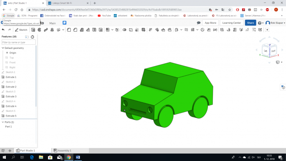Image resolution: width=286 pixels, height=161 pixels.
Task: Click the Filter by name or type field
Action: point(18,42)
